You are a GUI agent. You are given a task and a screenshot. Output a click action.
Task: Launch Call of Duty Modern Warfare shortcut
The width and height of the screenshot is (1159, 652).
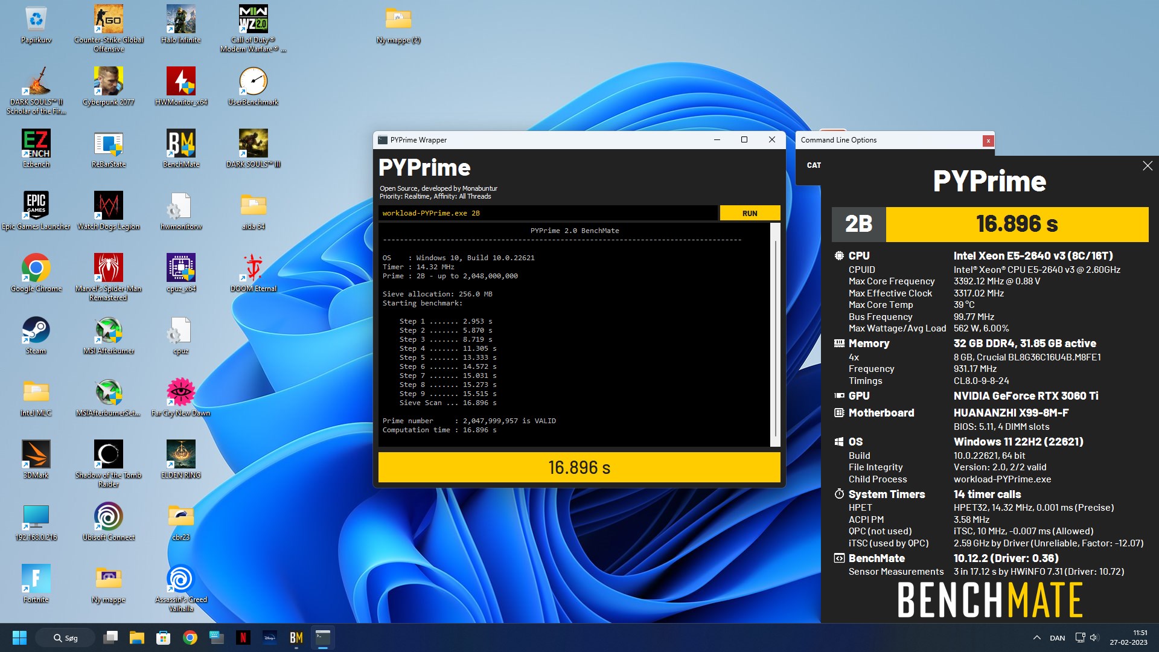click(x=254, y=28)
